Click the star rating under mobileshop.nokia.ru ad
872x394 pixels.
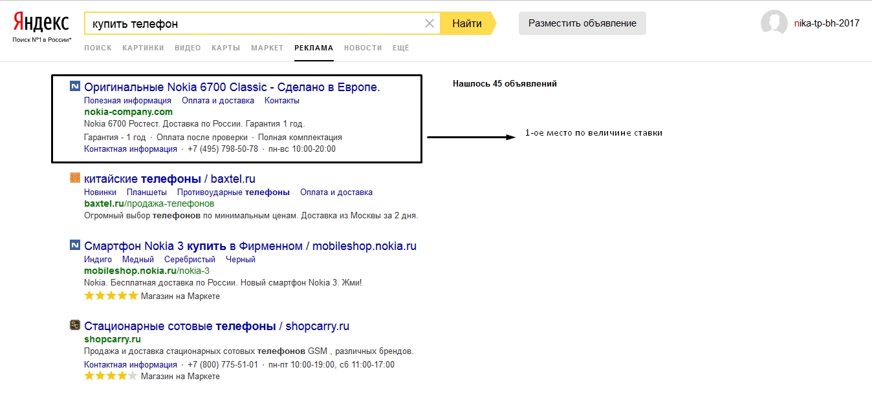(x=111, y=296)
